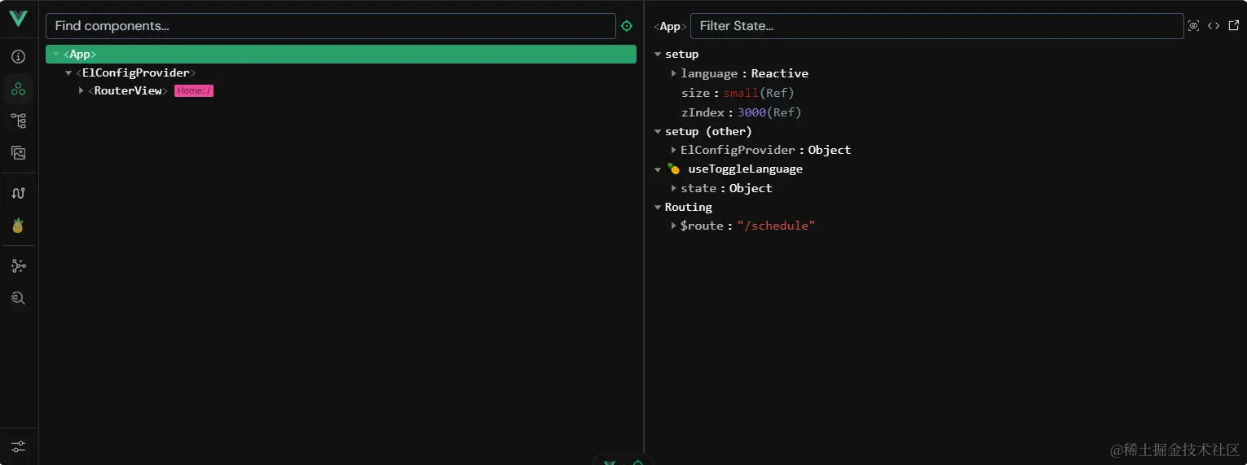Open the App component in editor
This screenshot has width=1247, height=465.
(x=1234, y=26)
